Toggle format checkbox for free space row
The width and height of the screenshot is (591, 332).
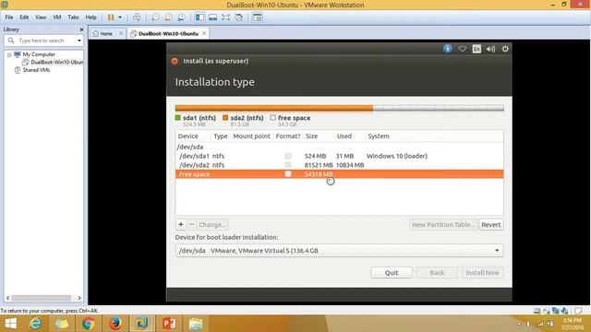coord(288,174)
